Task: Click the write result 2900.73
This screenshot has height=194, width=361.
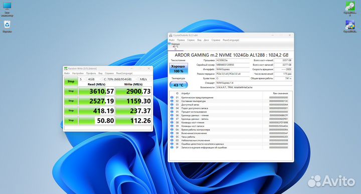Action: [x=133, y=91]
